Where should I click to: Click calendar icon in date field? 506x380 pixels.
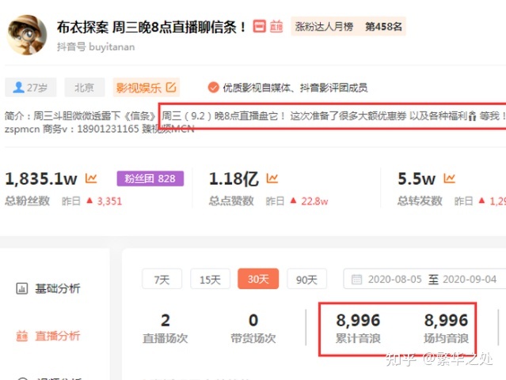coord(356,279)
